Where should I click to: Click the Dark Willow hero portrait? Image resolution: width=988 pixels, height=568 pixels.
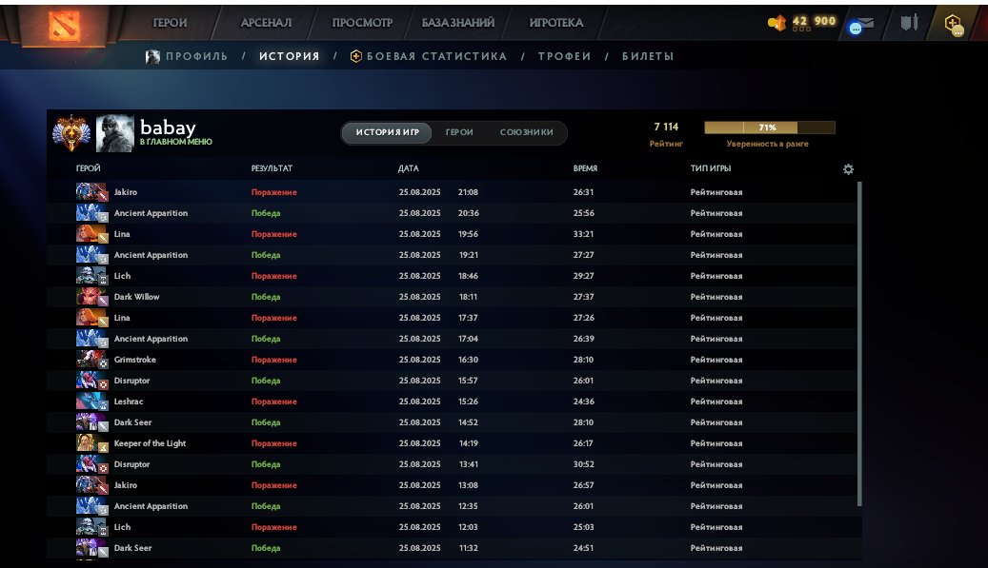click(92, 296)
